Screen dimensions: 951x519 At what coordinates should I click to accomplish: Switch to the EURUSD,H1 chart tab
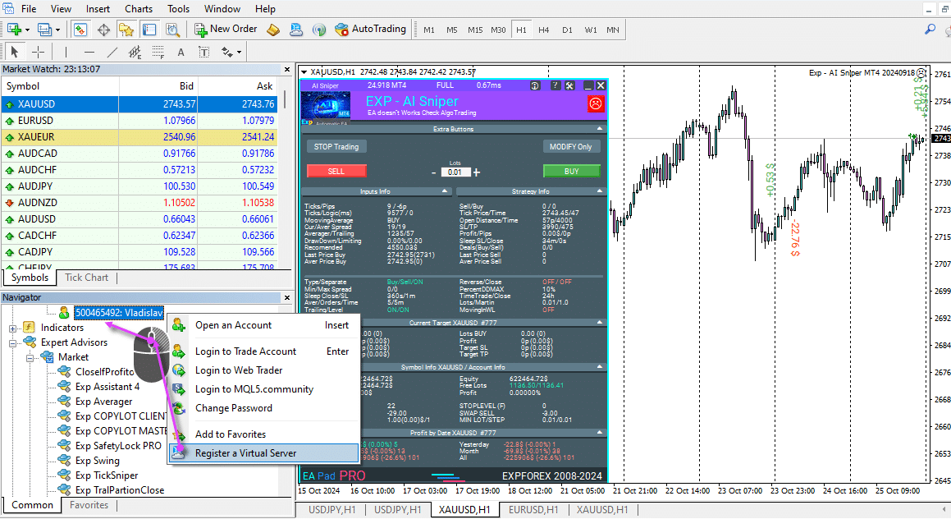tap(534, 510)
